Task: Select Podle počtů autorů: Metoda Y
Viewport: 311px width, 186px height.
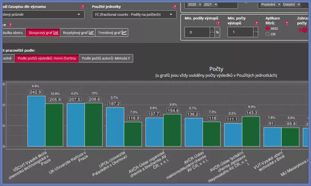Action: [x=106, y=58]
